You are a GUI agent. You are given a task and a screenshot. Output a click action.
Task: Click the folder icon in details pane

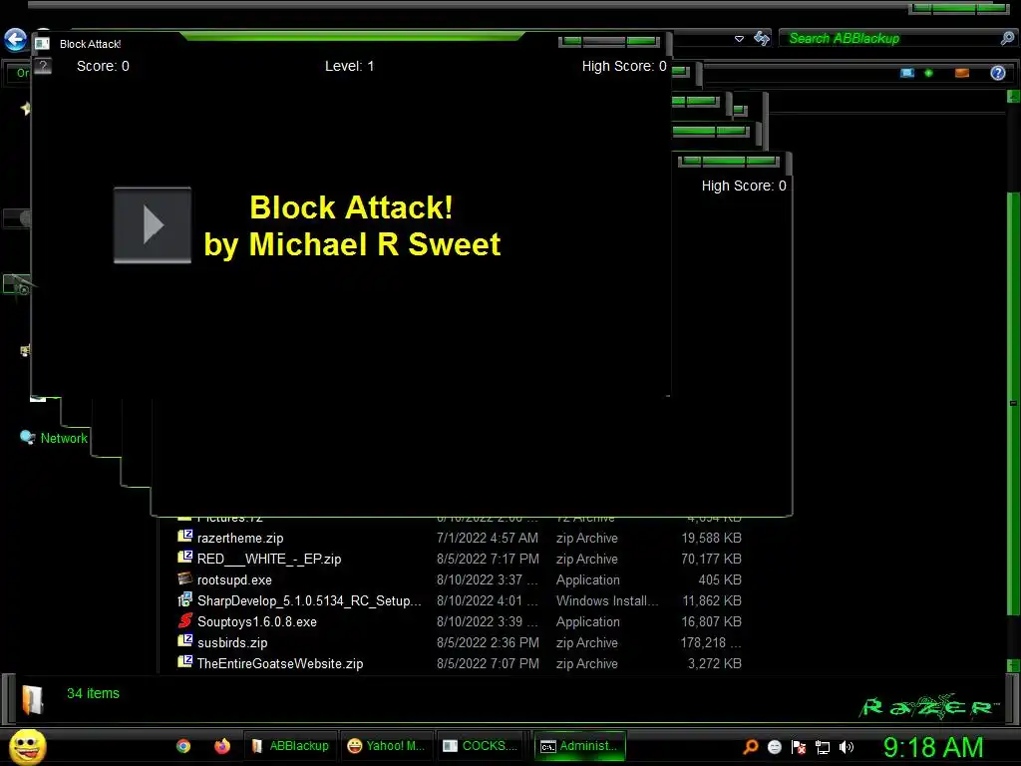[33, 699]
